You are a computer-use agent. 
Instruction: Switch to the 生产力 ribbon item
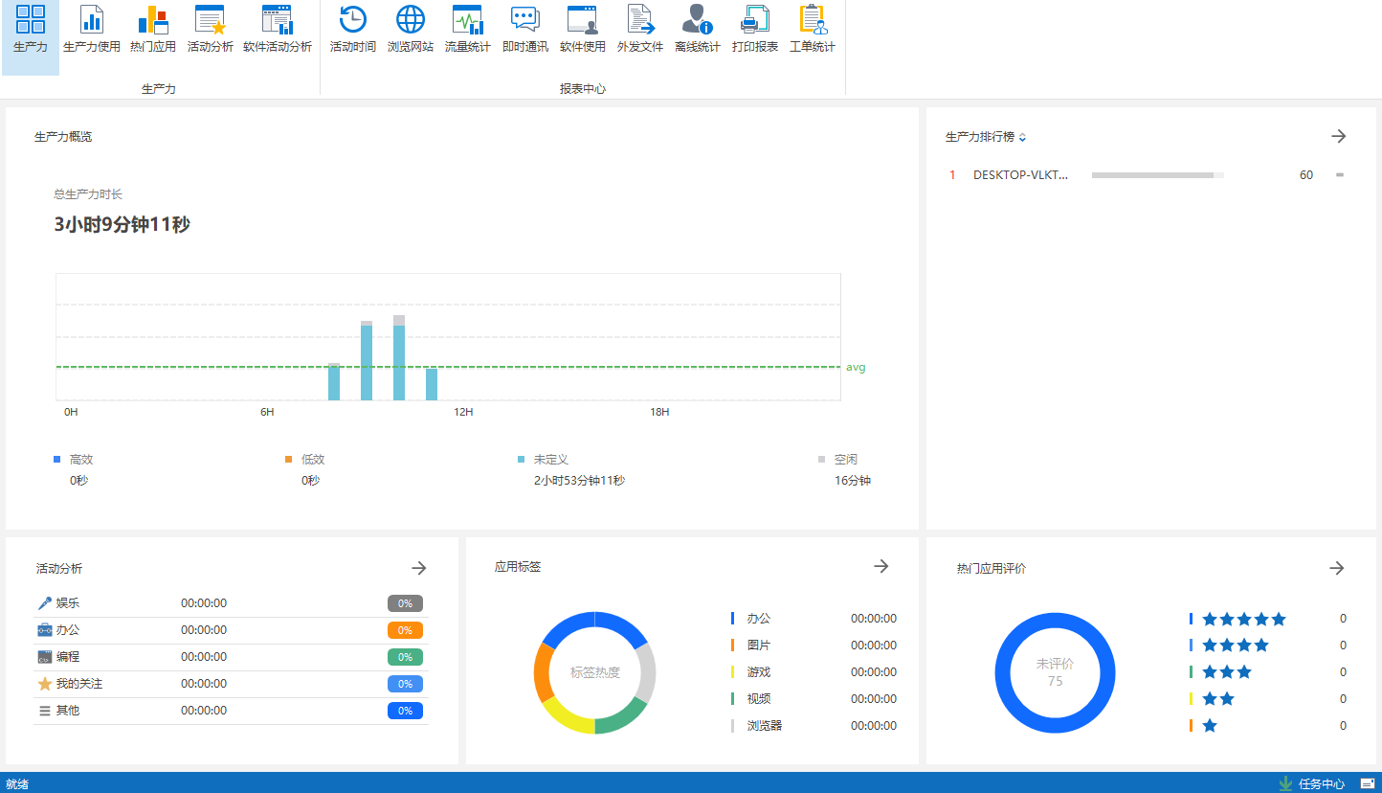(x=31, y=29)
